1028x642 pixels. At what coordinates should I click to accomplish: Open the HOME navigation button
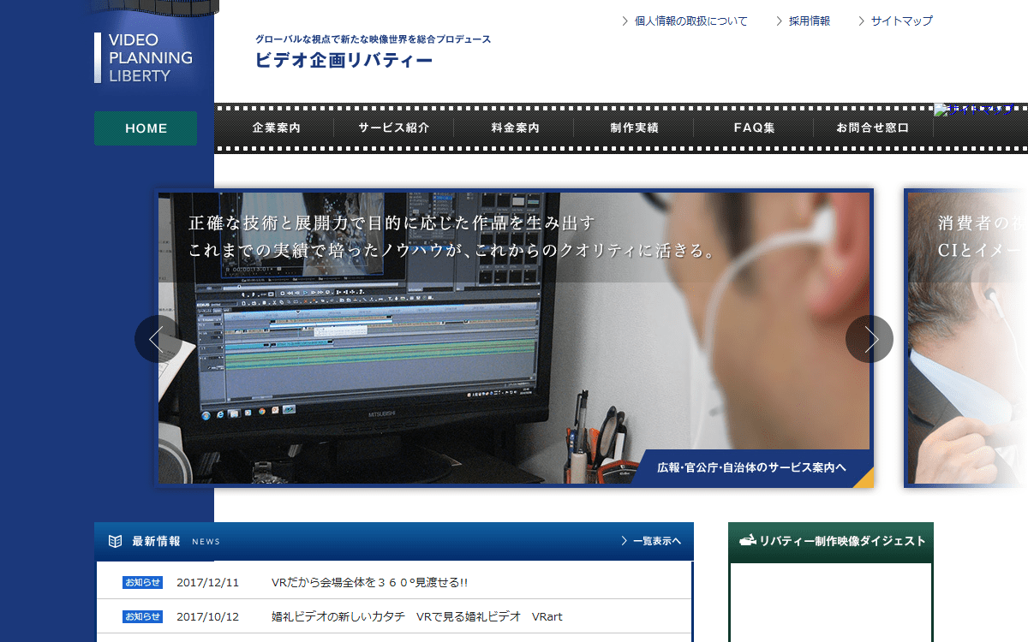tap(146, 128)
